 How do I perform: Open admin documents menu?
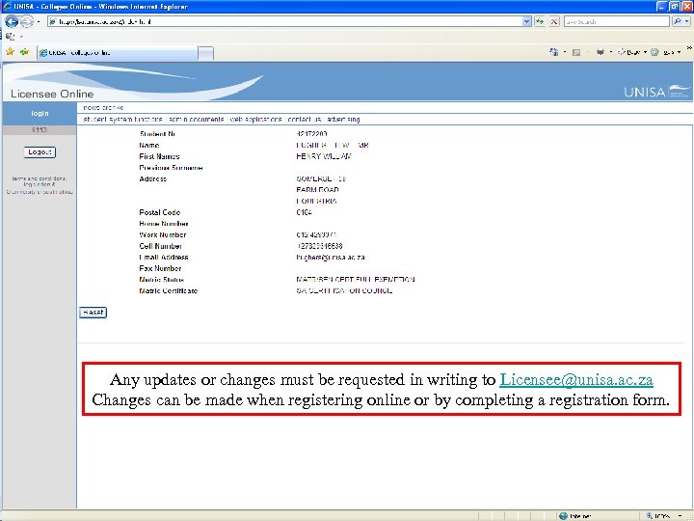(197, 120)
